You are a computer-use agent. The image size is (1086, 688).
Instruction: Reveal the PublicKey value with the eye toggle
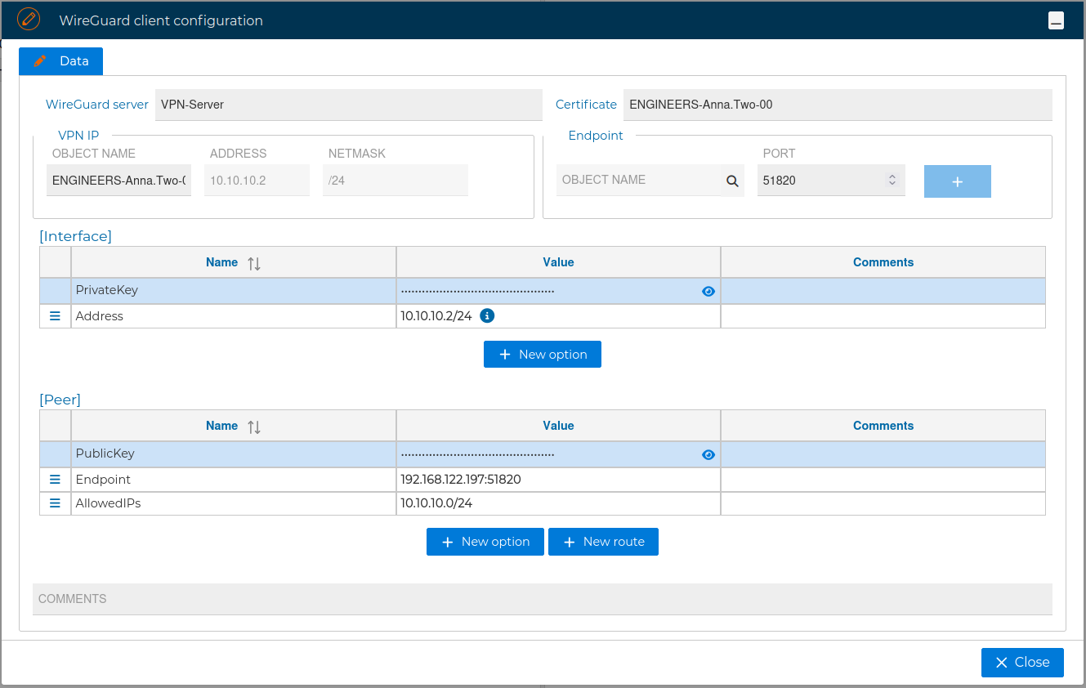tap(708, 454)
